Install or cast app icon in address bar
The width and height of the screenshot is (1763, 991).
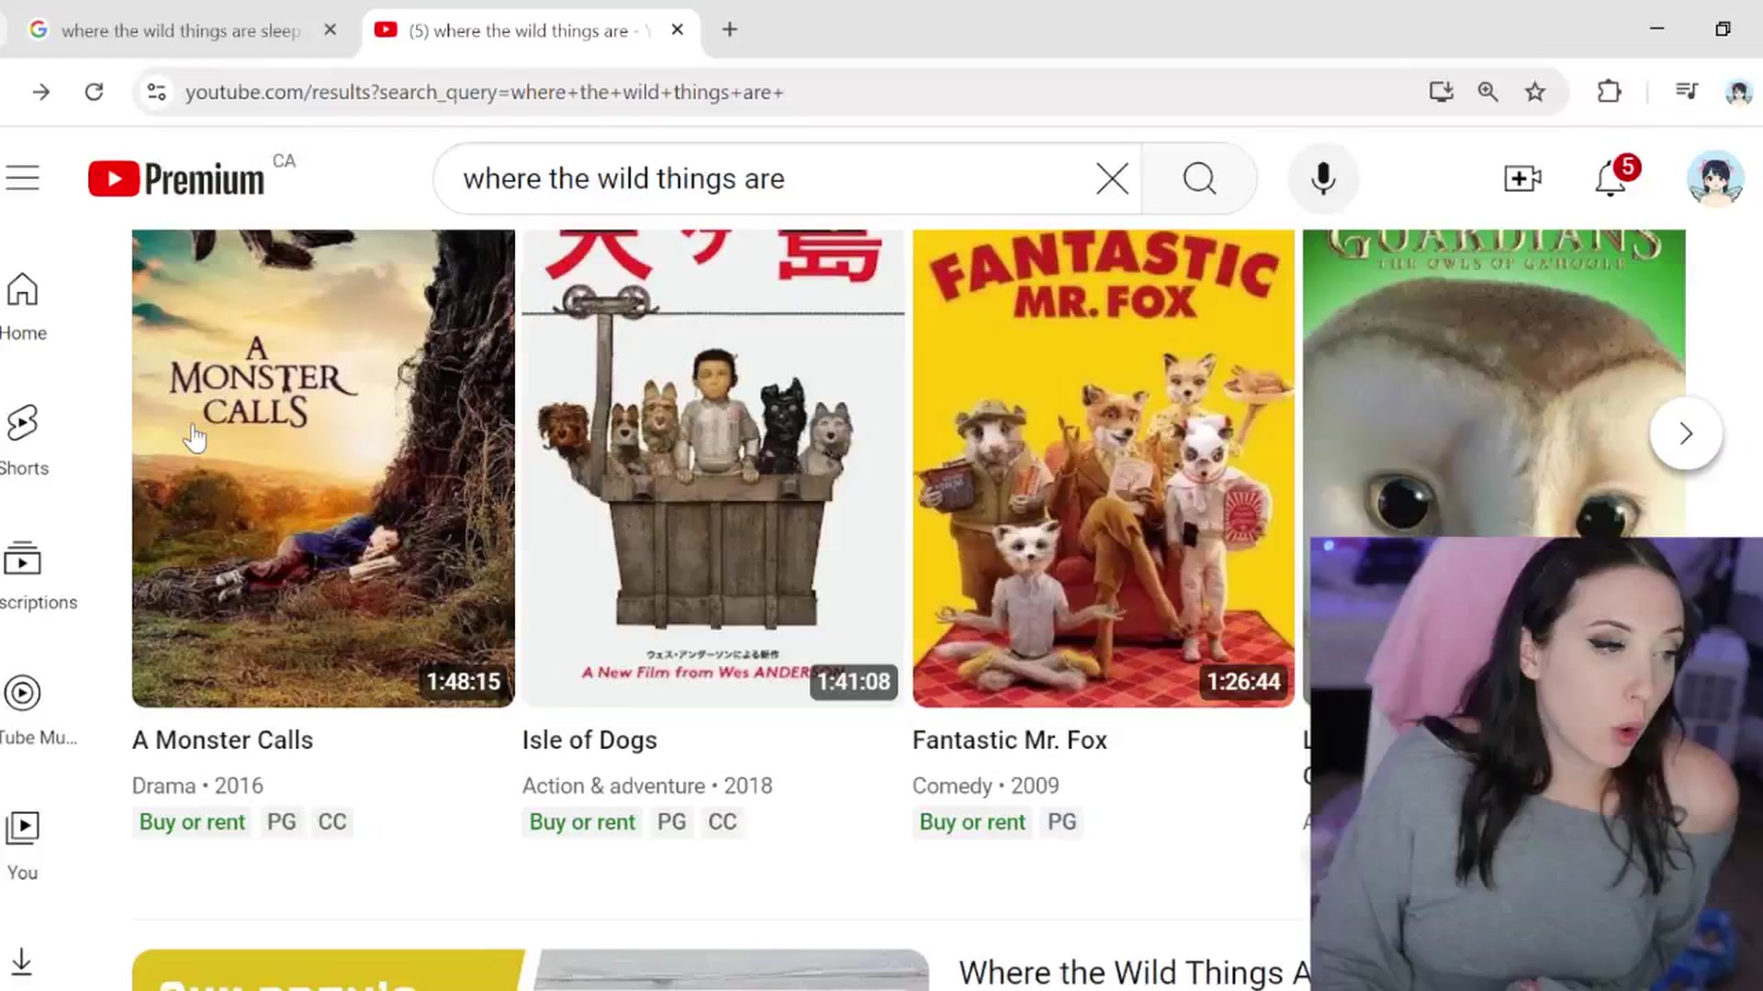pyautogui.click(x=1441, y=92)
